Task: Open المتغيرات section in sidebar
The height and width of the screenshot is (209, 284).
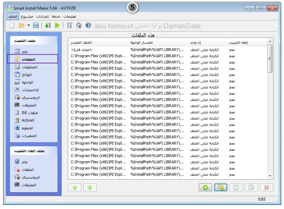Action: 26,136
